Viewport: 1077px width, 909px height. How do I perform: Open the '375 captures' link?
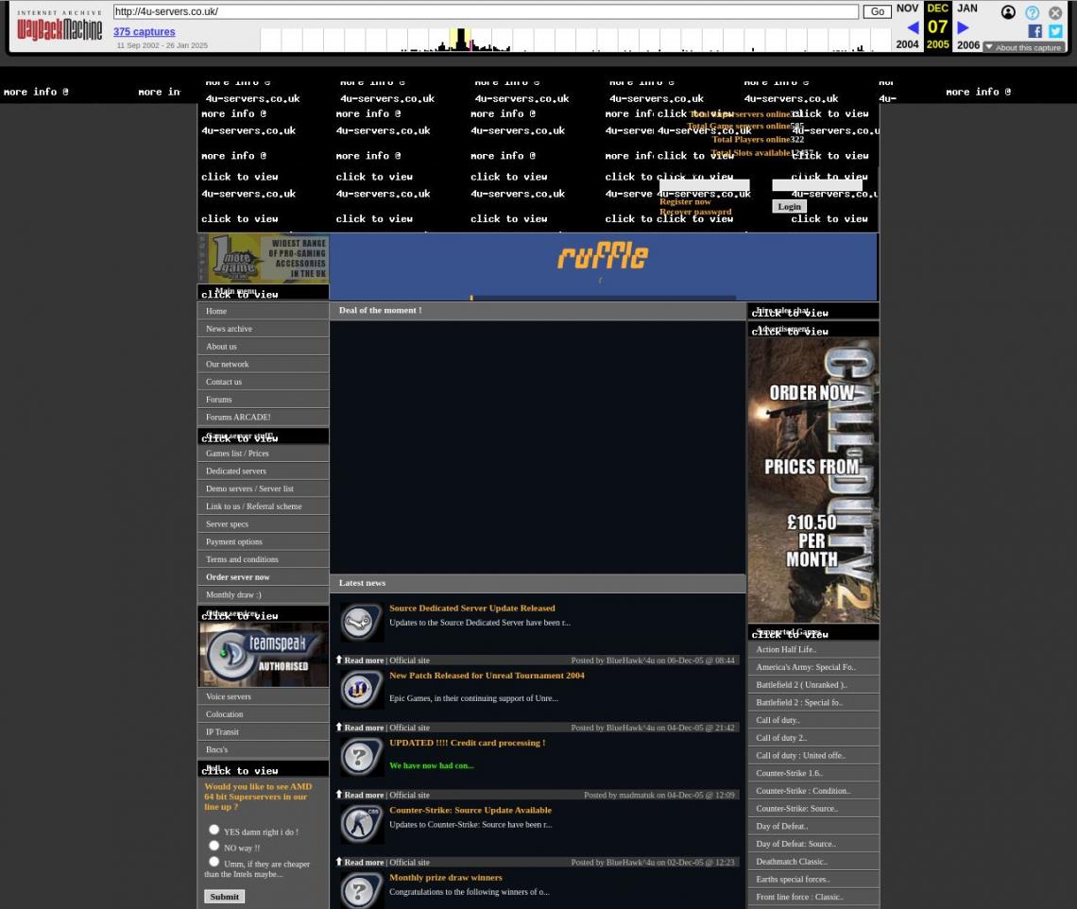point(145,31)
